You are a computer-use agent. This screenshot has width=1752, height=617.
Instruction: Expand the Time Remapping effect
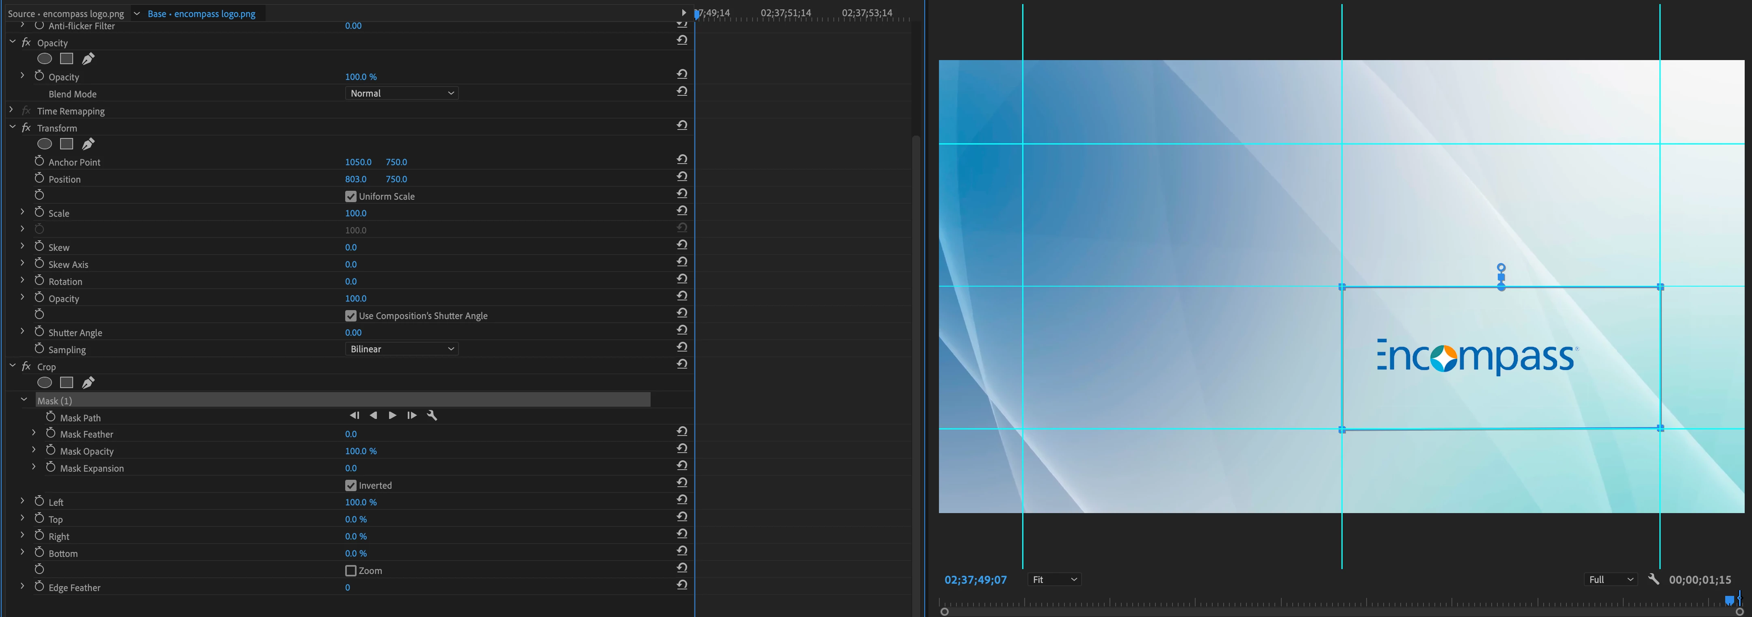(x=11, y=110)
